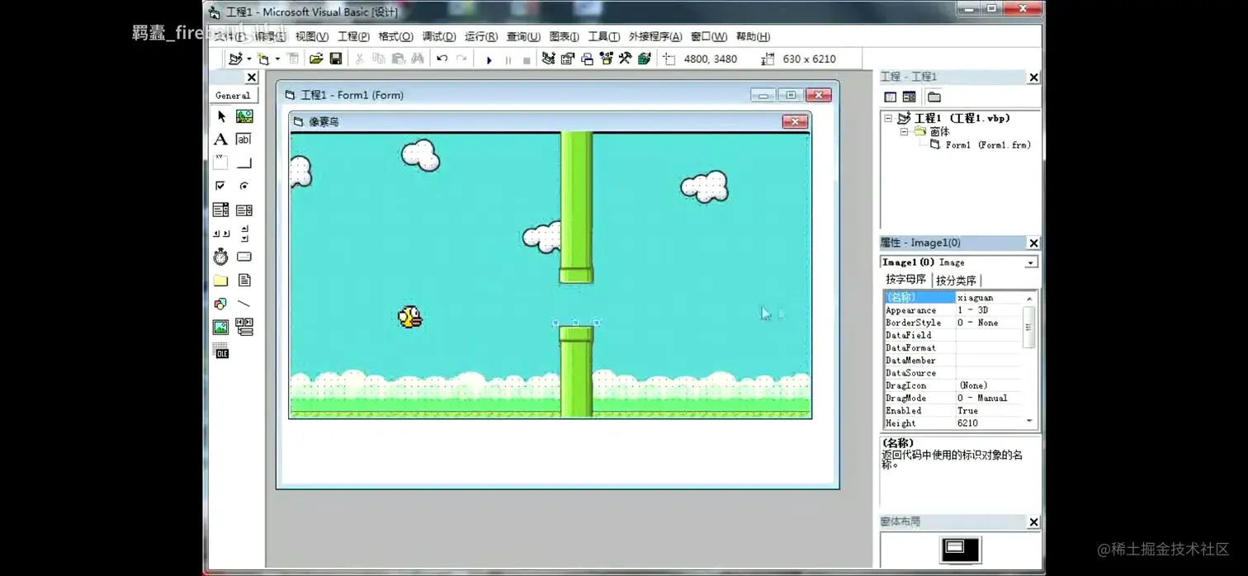The height and width of the screenshot is (576, 1248).
Task: Switch to 按分类序 properties tab
Action: (x=956, y=281)
